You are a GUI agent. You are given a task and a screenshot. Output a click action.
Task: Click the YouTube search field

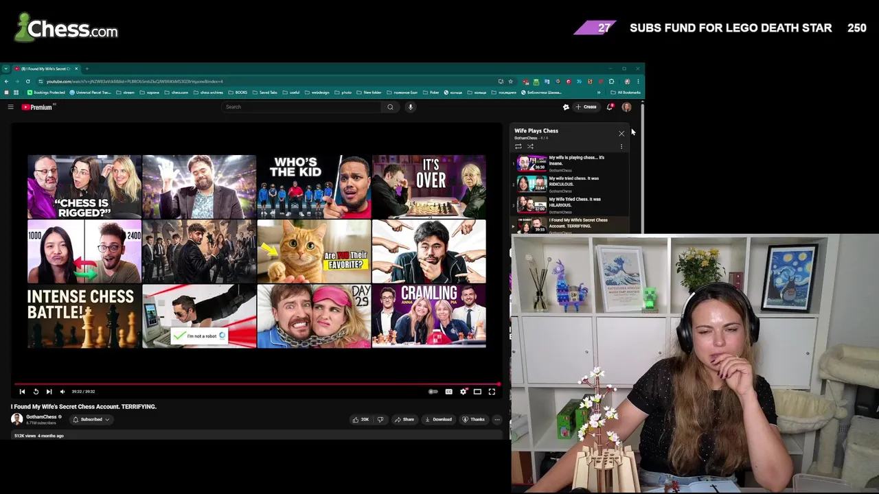(302, 107)
